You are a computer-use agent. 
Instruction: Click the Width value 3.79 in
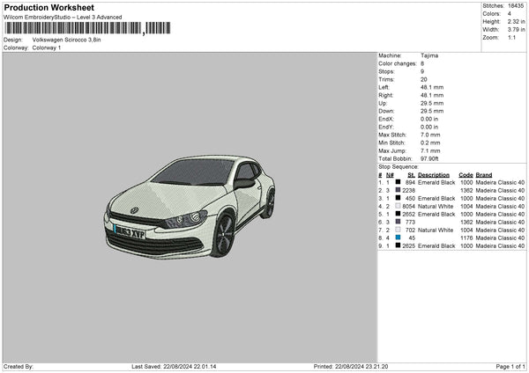click(x=516, y=30)
